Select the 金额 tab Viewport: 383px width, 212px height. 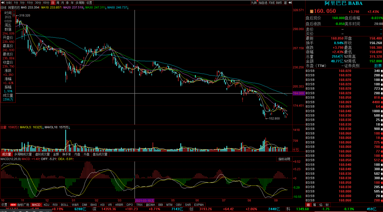coord(56,154)
